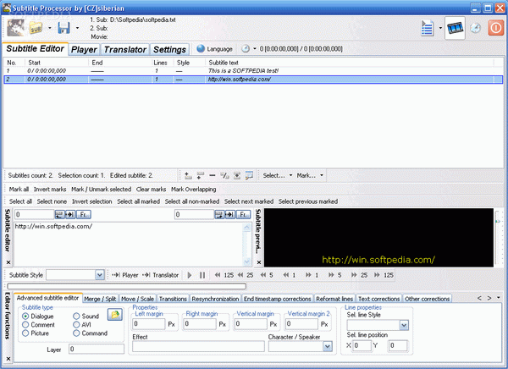Click arrow-to-bar icon beside end time field
The image size is (508, 369).
pyautogui.click(x=230, y=214)
